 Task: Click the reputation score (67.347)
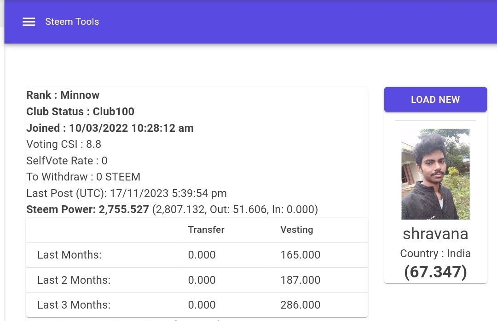(435, 272)
